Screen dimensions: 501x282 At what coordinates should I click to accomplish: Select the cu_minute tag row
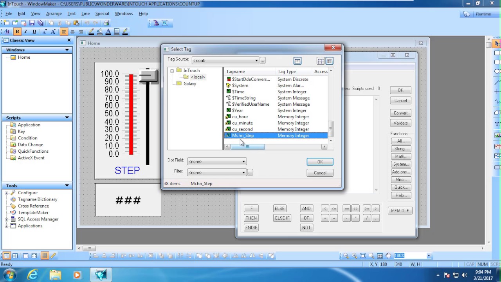[x=276, y=123]
